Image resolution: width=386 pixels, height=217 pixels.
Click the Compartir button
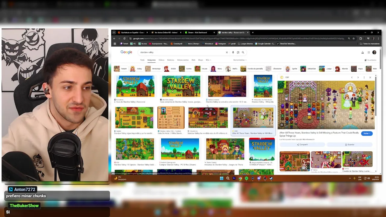tap(302, 145)
